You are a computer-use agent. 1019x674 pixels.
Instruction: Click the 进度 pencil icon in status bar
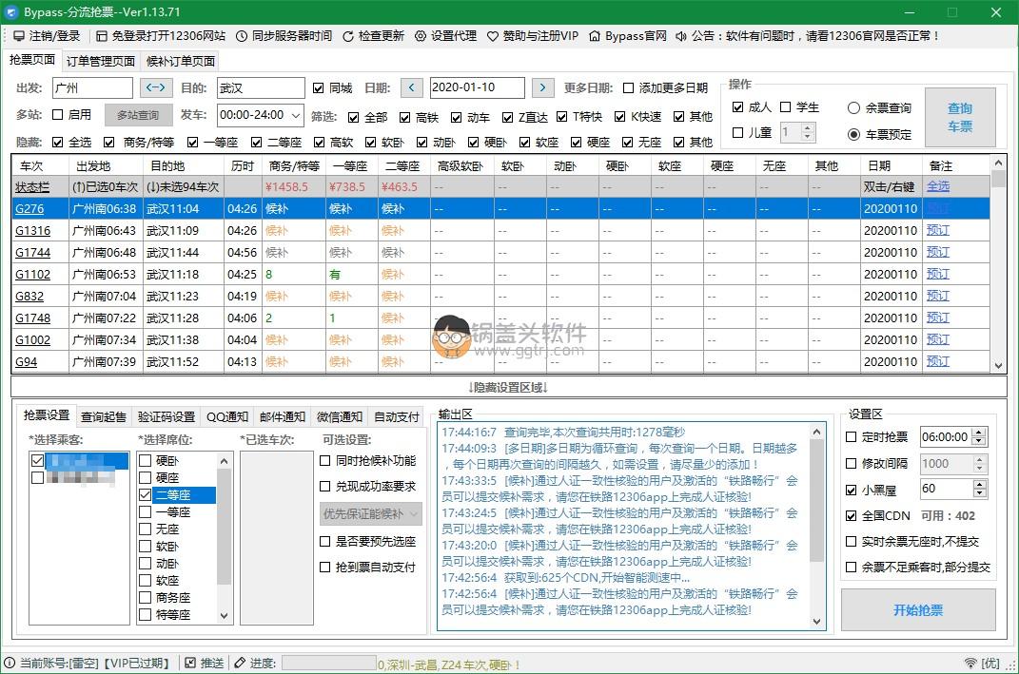pos(240,663)
